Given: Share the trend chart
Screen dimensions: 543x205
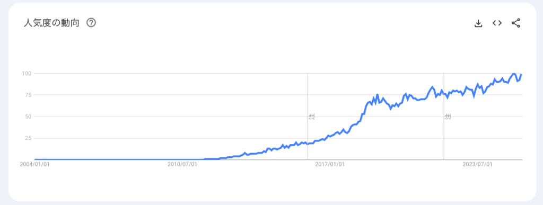Looking at the screenshot, I should (515, 23).
